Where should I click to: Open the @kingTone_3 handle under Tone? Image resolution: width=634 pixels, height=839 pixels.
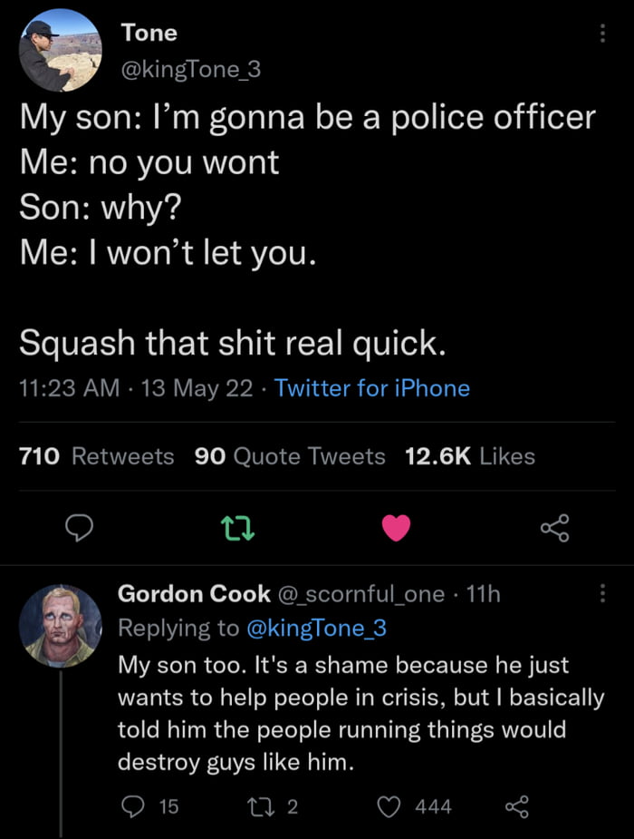[190, 69]
